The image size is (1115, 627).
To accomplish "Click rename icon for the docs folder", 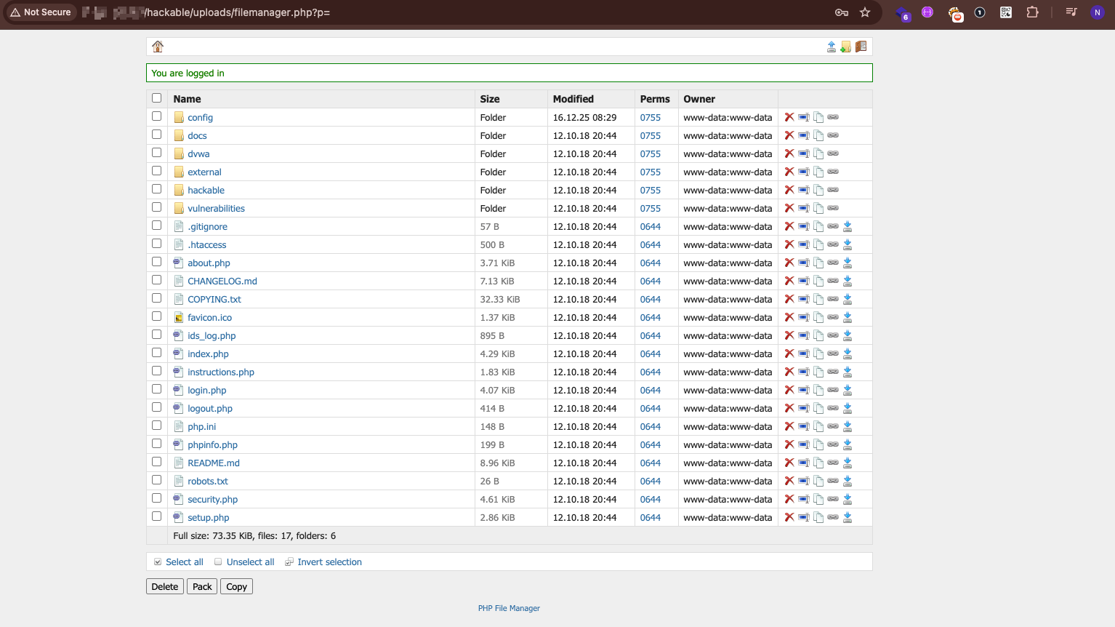I will click(804, 135).
